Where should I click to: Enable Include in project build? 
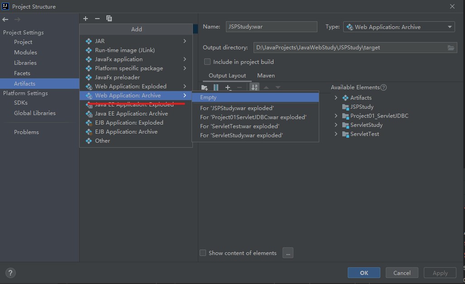point(207,62)
